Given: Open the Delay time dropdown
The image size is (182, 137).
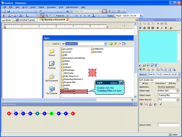Looking at the screenshot, I should point(177,100).
